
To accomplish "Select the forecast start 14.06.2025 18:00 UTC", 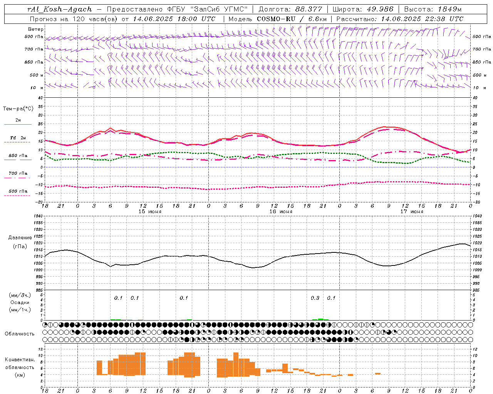I will tap(174, 19).
